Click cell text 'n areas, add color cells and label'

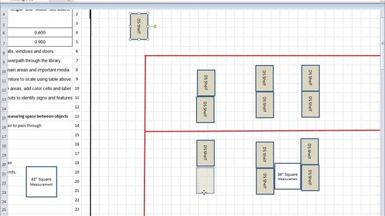coord(39,88)
